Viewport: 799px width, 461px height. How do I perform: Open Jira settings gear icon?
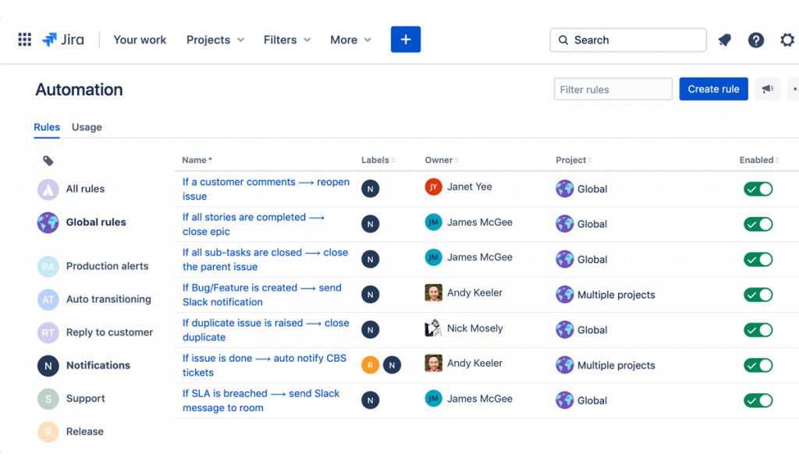tap(787, 40)
